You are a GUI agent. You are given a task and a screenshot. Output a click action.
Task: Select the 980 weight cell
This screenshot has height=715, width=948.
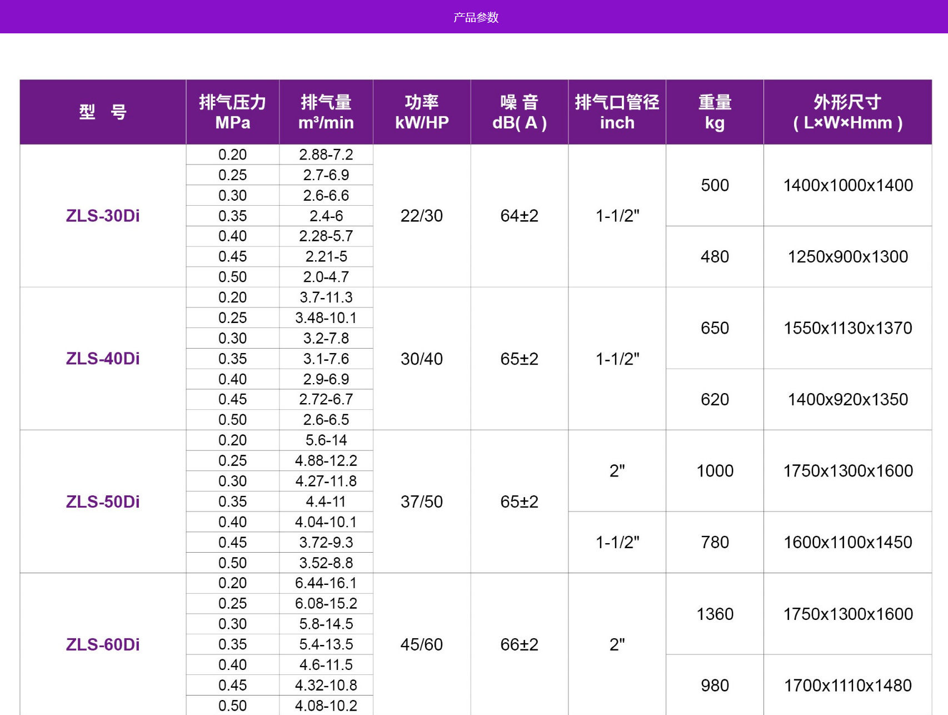click(x=715, y=686)
